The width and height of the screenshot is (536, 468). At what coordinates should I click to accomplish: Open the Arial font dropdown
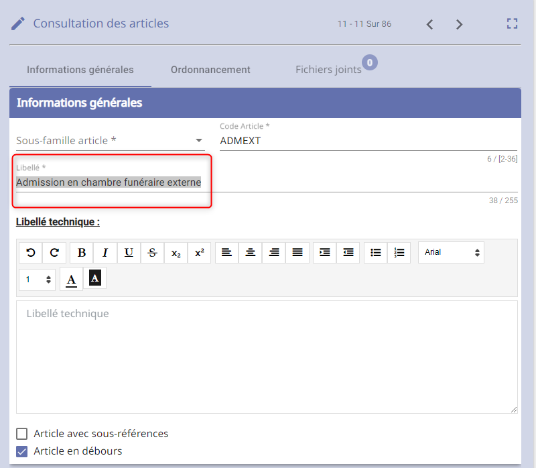click(x=451, y=253)
